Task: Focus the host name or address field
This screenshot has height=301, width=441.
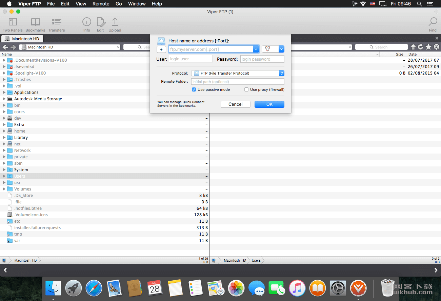Action: click(x=211, y=49)
